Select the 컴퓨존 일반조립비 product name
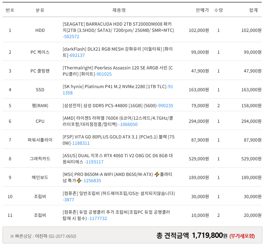This screenshot has width=263, height=245. point(119,193)
